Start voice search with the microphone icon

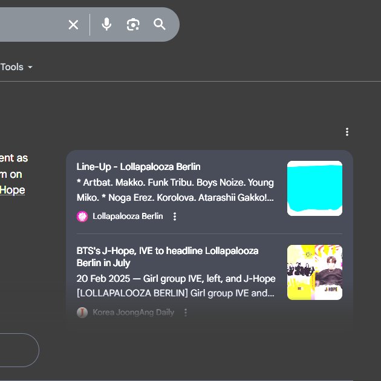tap(106, 24)
